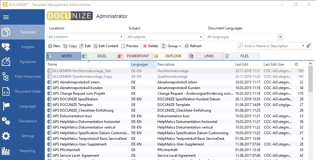Viewport: 316px width, 160px height.
Task: Open the search field options arrow
Action: [303, 46]
